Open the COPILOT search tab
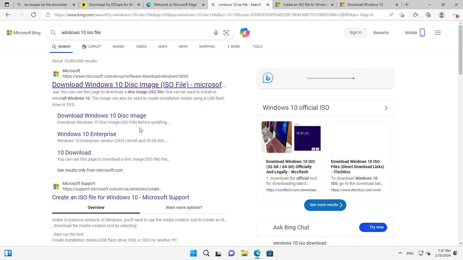Image resolution: width=463 pixels, height=260 pixels. coord(91,47)
